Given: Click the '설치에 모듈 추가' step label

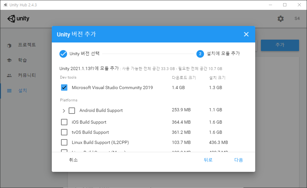Looking at the screenshot, I should (x=223, y=53).
